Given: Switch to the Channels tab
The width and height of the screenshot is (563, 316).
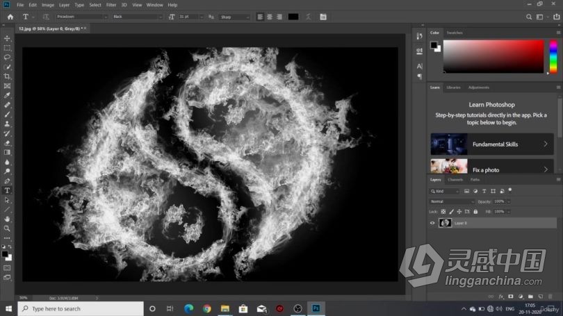Looking at the screenshot, I should click(455, 180).
